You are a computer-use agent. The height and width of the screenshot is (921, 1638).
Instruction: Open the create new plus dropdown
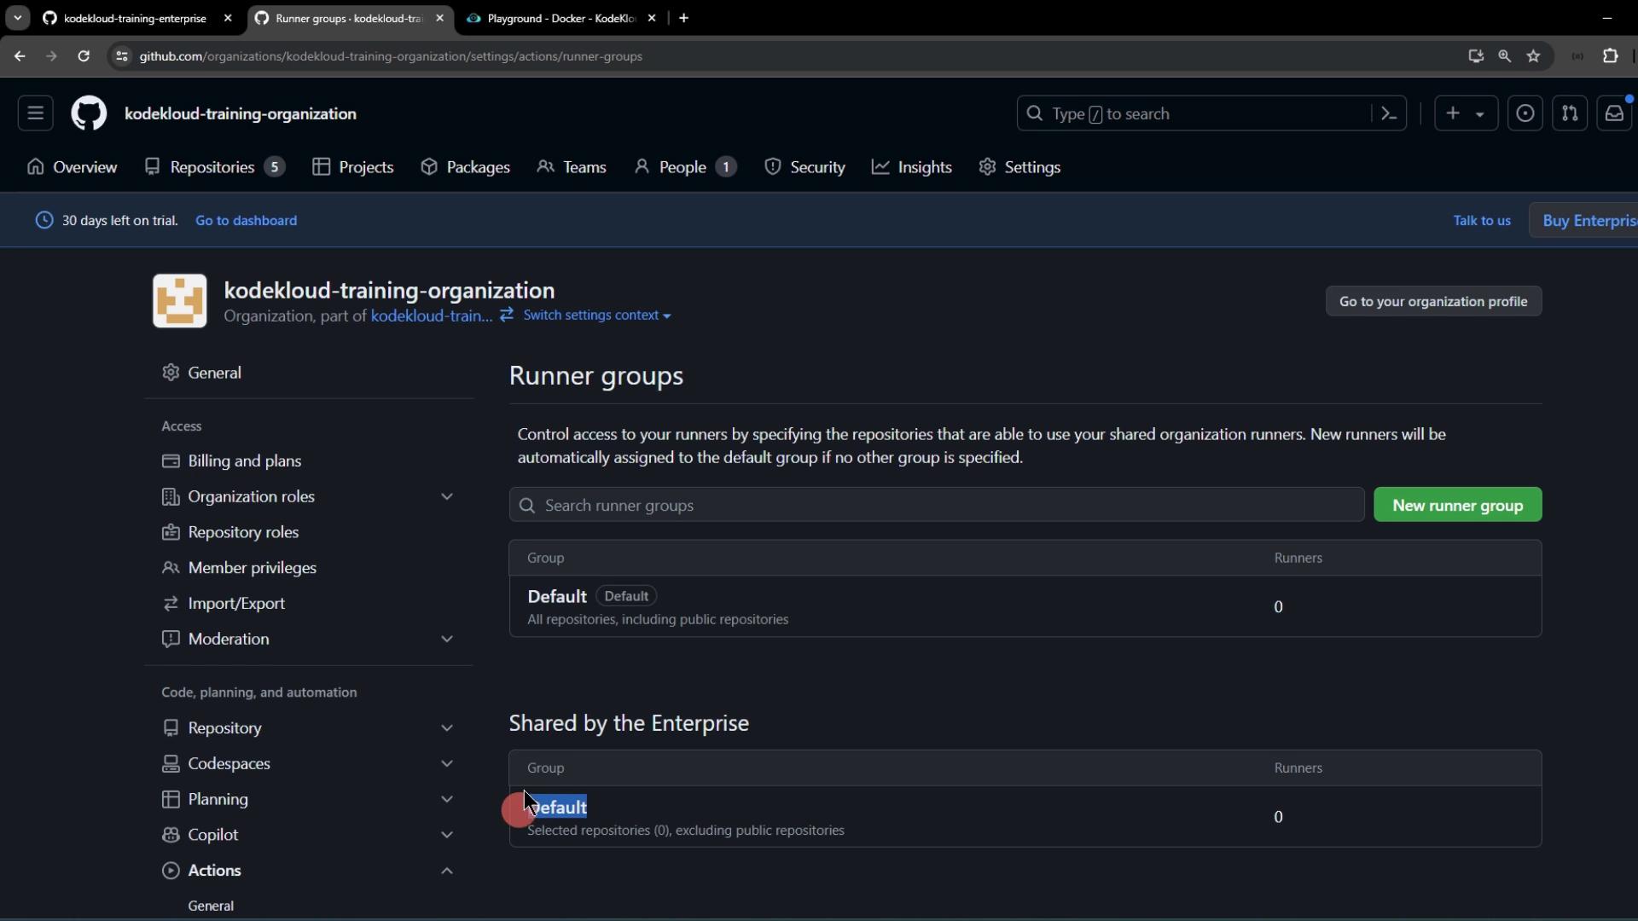(x=1465, y=113)
